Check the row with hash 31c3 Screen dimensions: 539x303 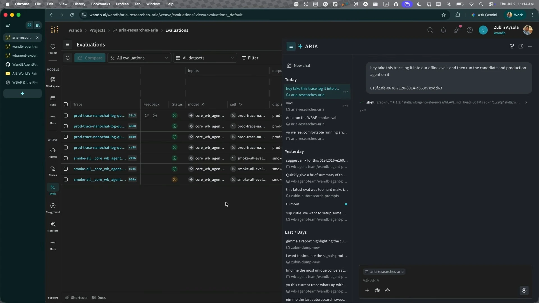(x=66, y=116)
